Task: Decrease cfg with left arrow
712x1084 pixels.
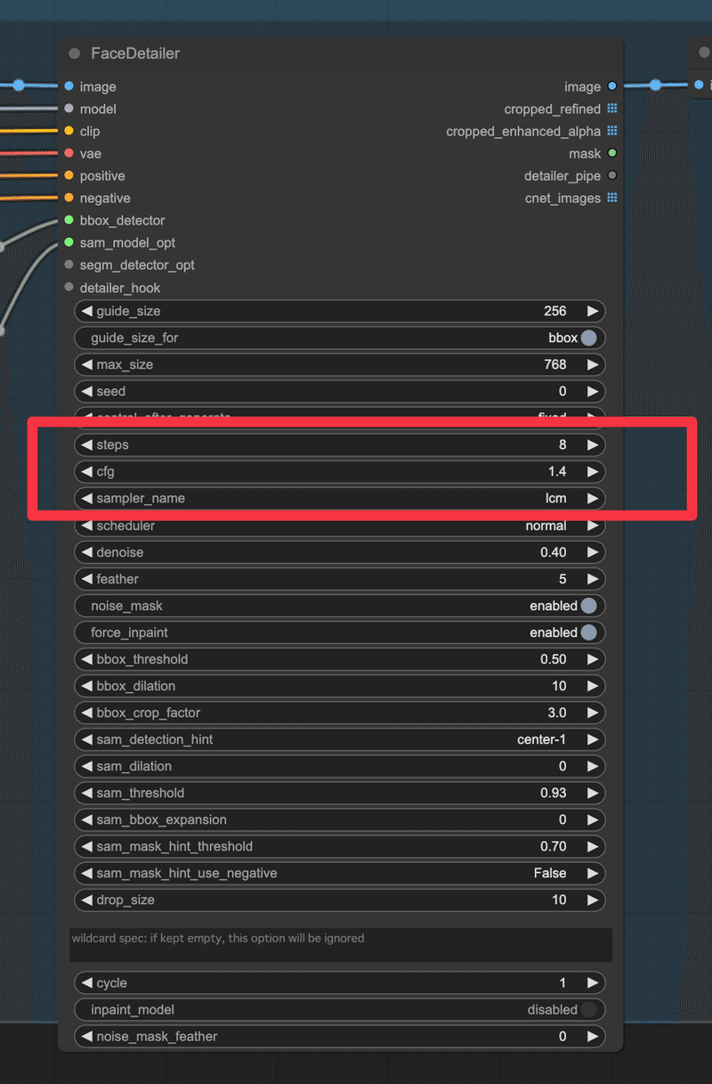Action: tap(86, 471)
